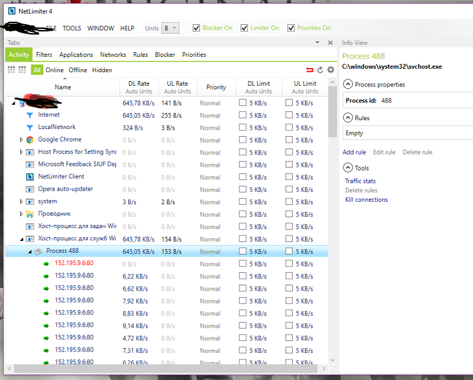The width and height of the screenshot is (473, 380).
Task: Expand the Google Chrome tree node
Action: [21, 140]
